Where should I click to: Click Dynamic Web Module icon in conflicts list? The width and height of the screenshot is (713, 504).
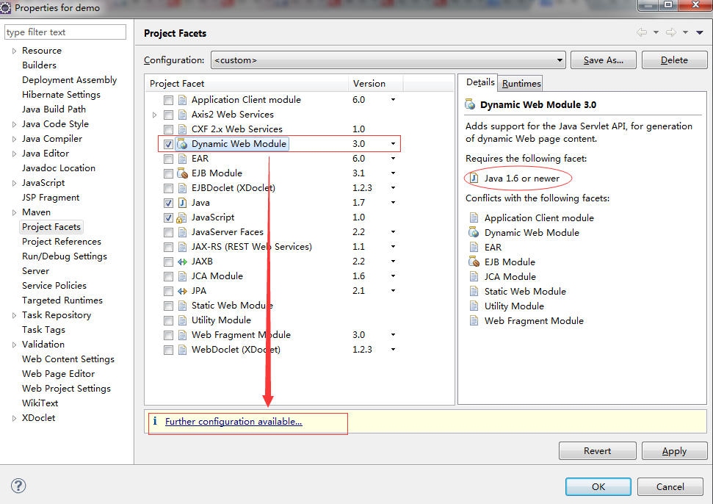474,232
